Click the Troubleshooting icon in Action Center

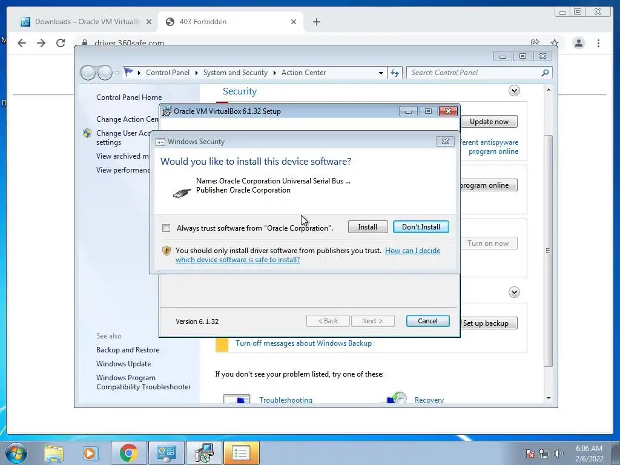pos(237,398)
